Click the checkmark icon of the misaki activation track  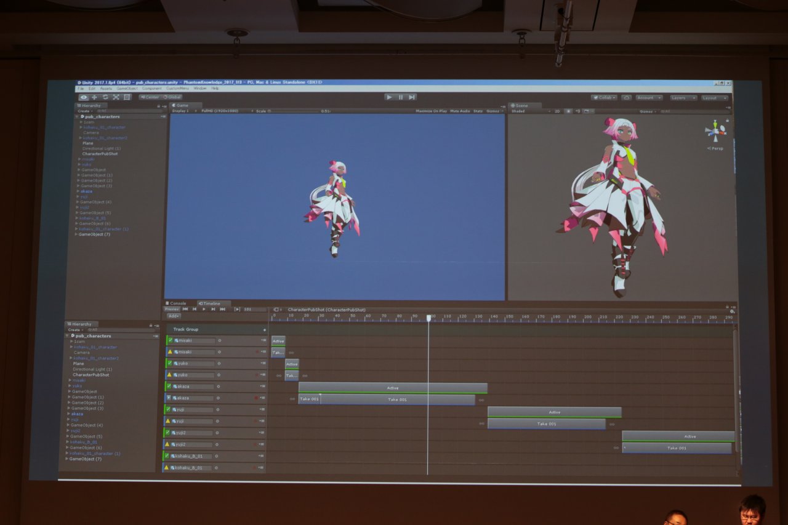pyautogui.click(x=170, y=340)
